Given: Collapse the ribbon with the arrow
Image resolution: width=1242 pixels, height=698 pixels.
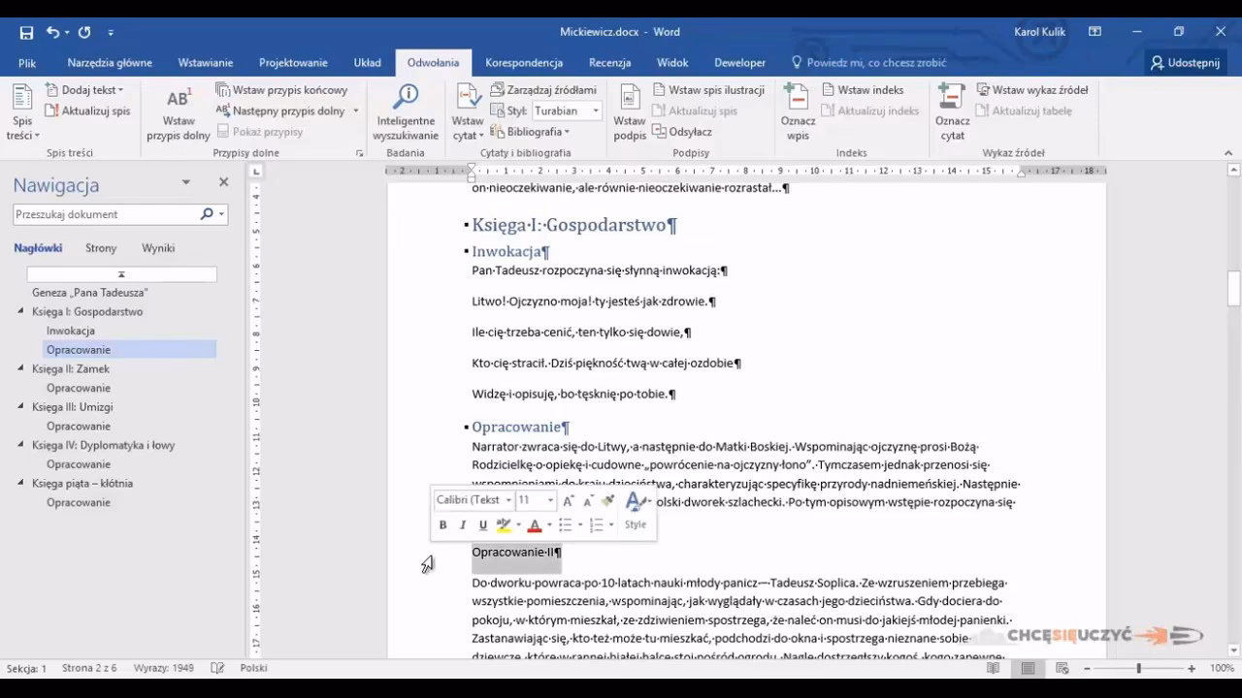Looking at the screenshot, I should [x=1228, y=153].
